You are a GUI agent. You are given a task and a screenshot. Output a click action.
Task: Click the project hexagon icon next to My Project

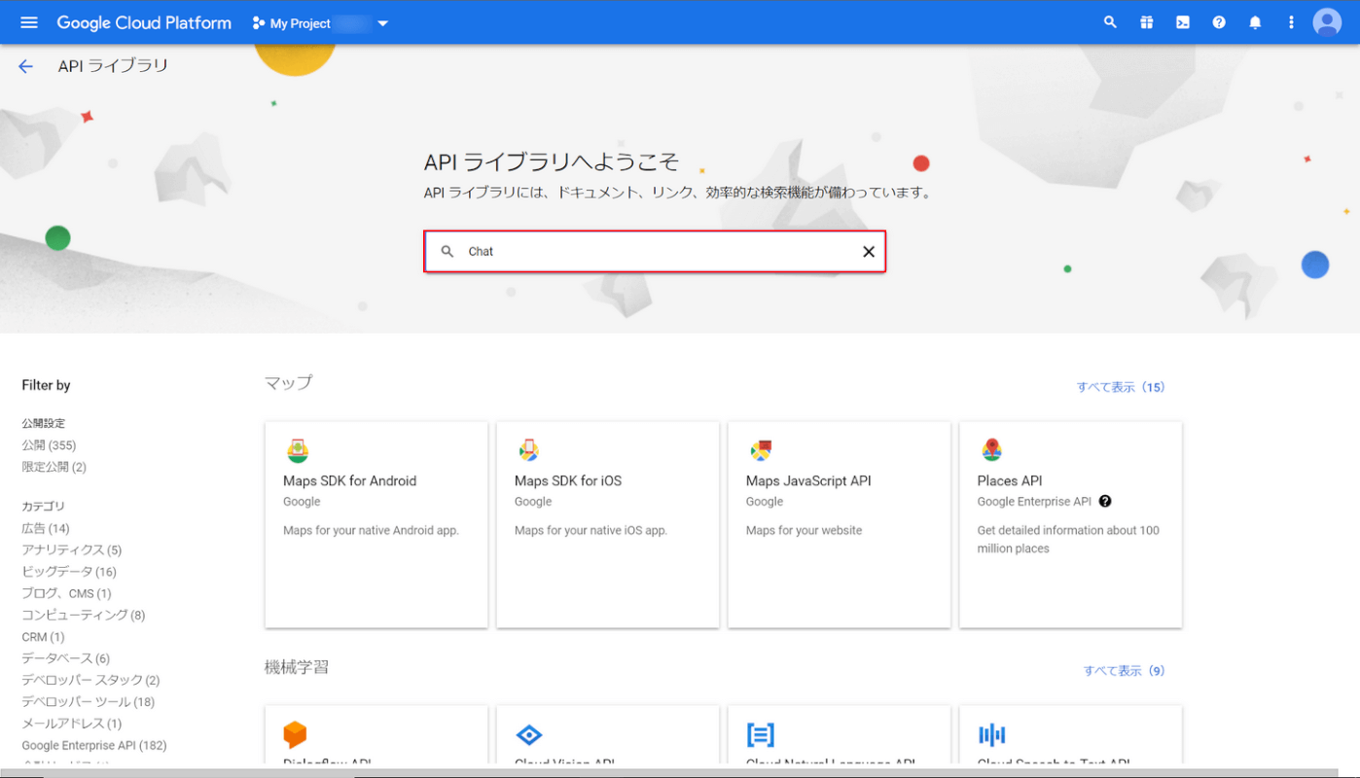(x=259, y=23)
